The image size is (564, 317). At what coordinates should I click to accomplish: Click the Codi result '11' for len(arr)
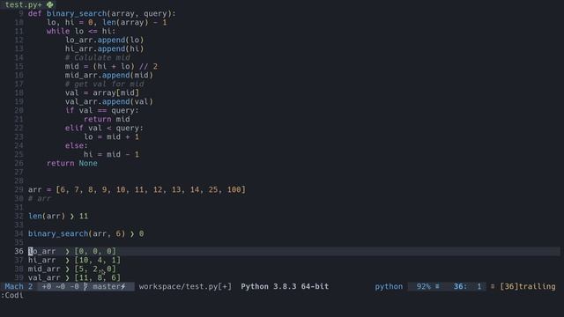[x=84, y=216]
